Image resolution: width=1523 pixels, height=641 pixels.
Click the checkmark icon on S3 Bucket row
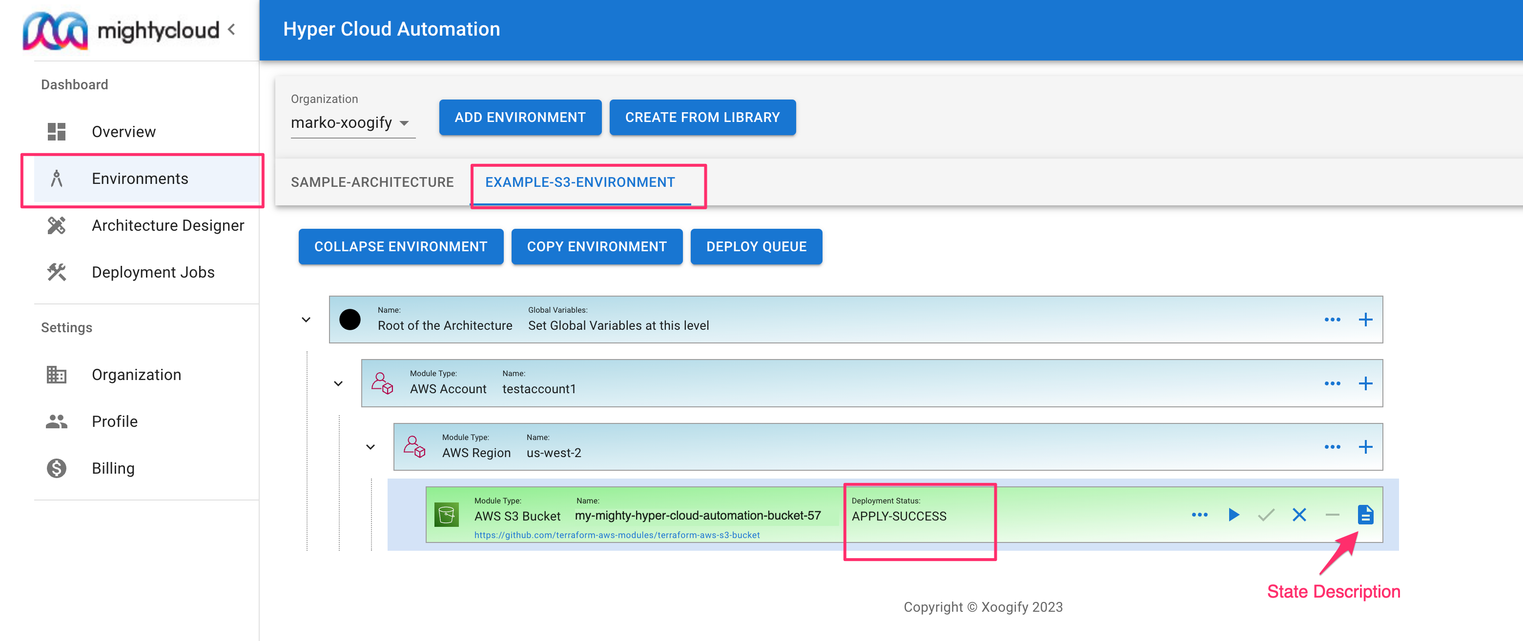coord(1266,515)
